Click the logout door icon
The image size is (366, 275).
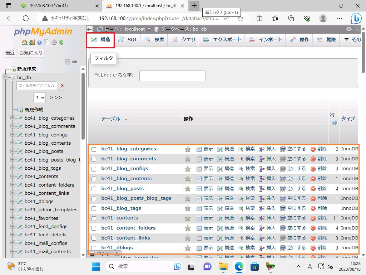pos(32,42)
